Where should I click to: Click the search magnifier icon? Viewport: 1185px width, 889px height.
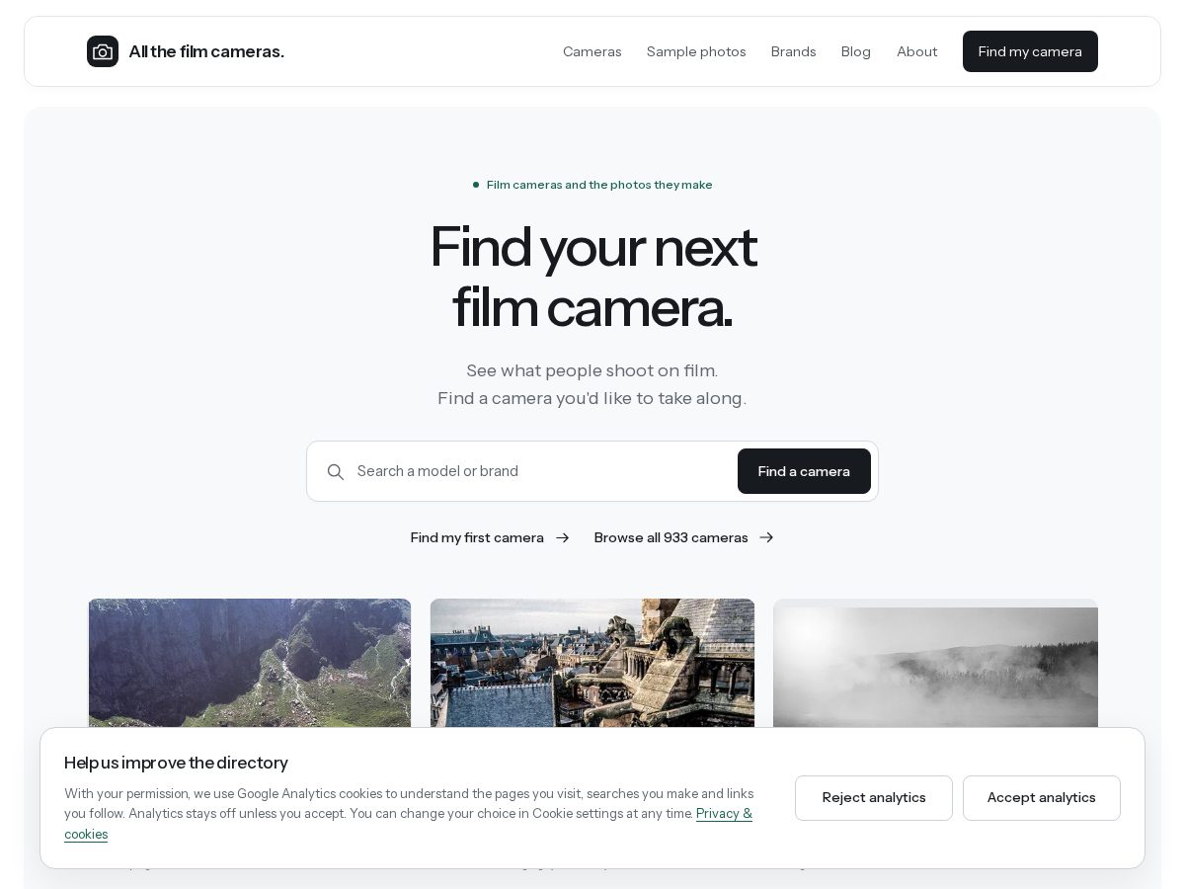(x=336, y=472)
